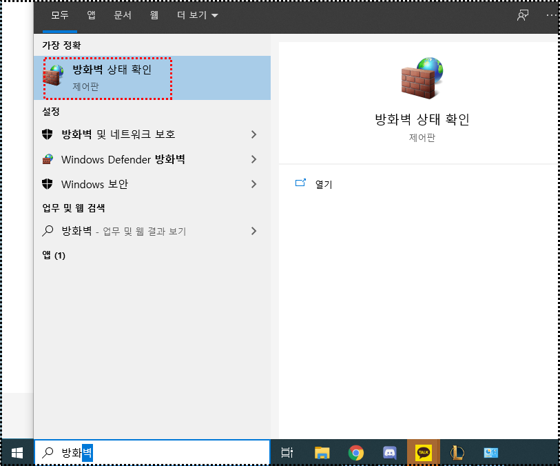
Task: Expand arrow for 방화벽 web results
Action: (x=253, y=231)
